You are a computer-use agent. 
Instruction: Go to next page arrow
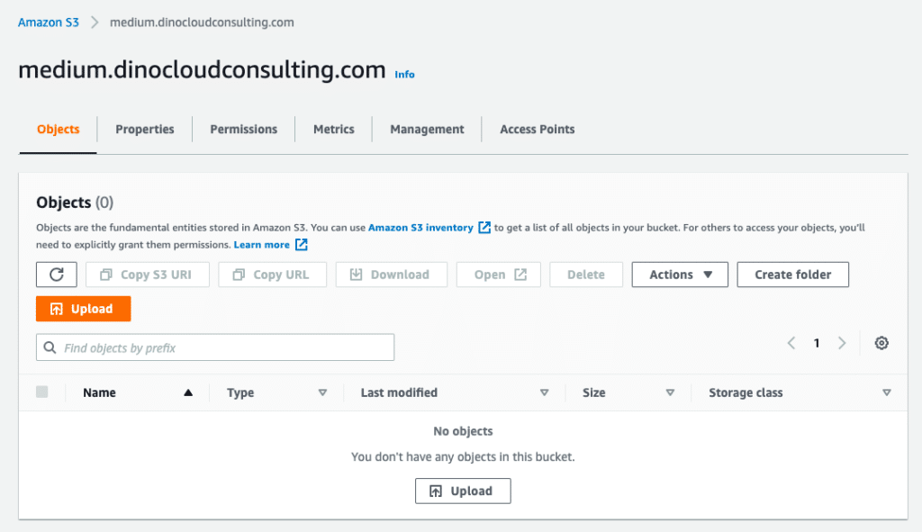842,343
